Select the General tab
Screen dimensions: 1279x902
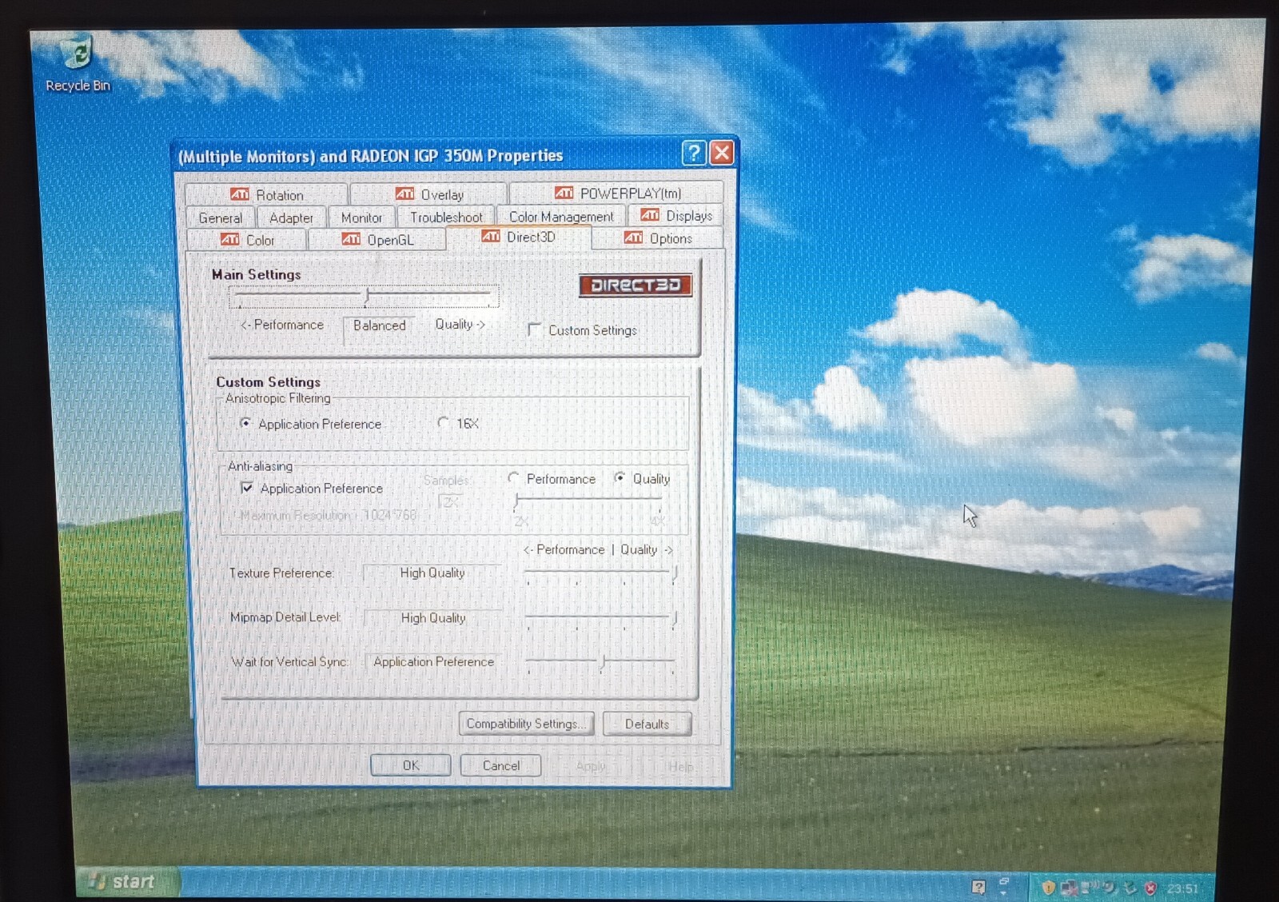pos(220,218)
